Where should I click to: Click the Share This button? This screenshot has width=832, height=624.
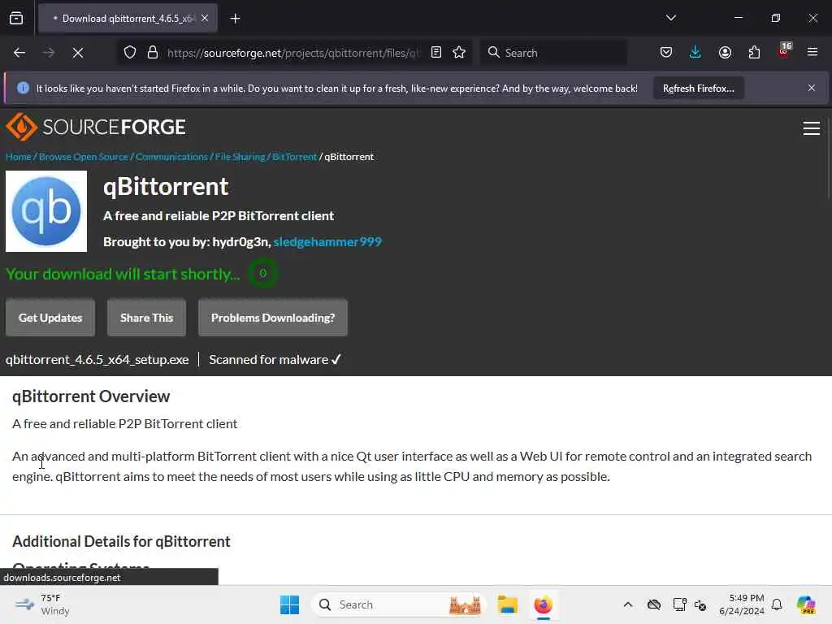click(146, 318)
